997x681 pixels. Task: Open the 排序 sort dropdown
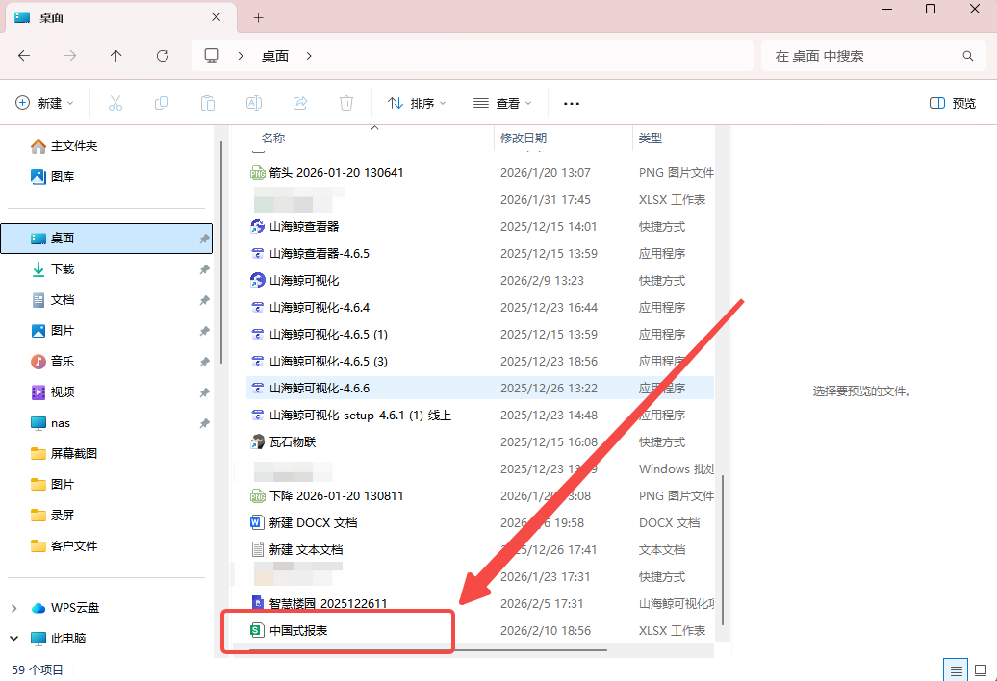[417, 103]
